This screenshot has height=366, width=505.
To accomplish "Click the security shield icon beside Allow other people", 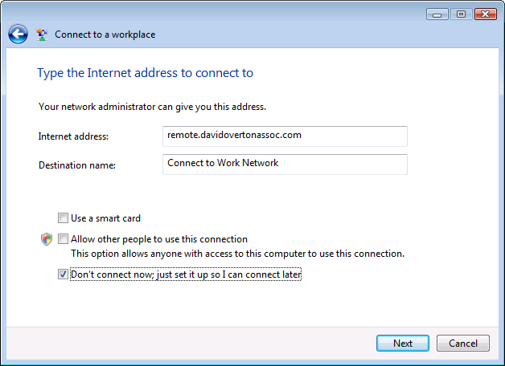I will pyautogui.click(x=47, y=239).
